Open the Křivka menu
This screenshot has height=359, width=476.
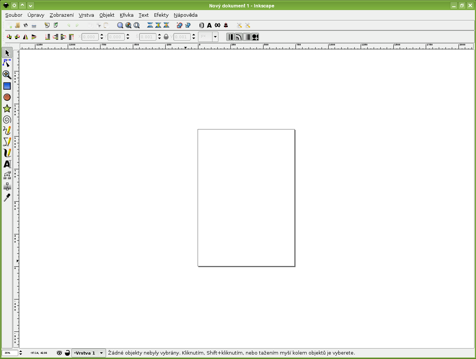pos(127,15)
